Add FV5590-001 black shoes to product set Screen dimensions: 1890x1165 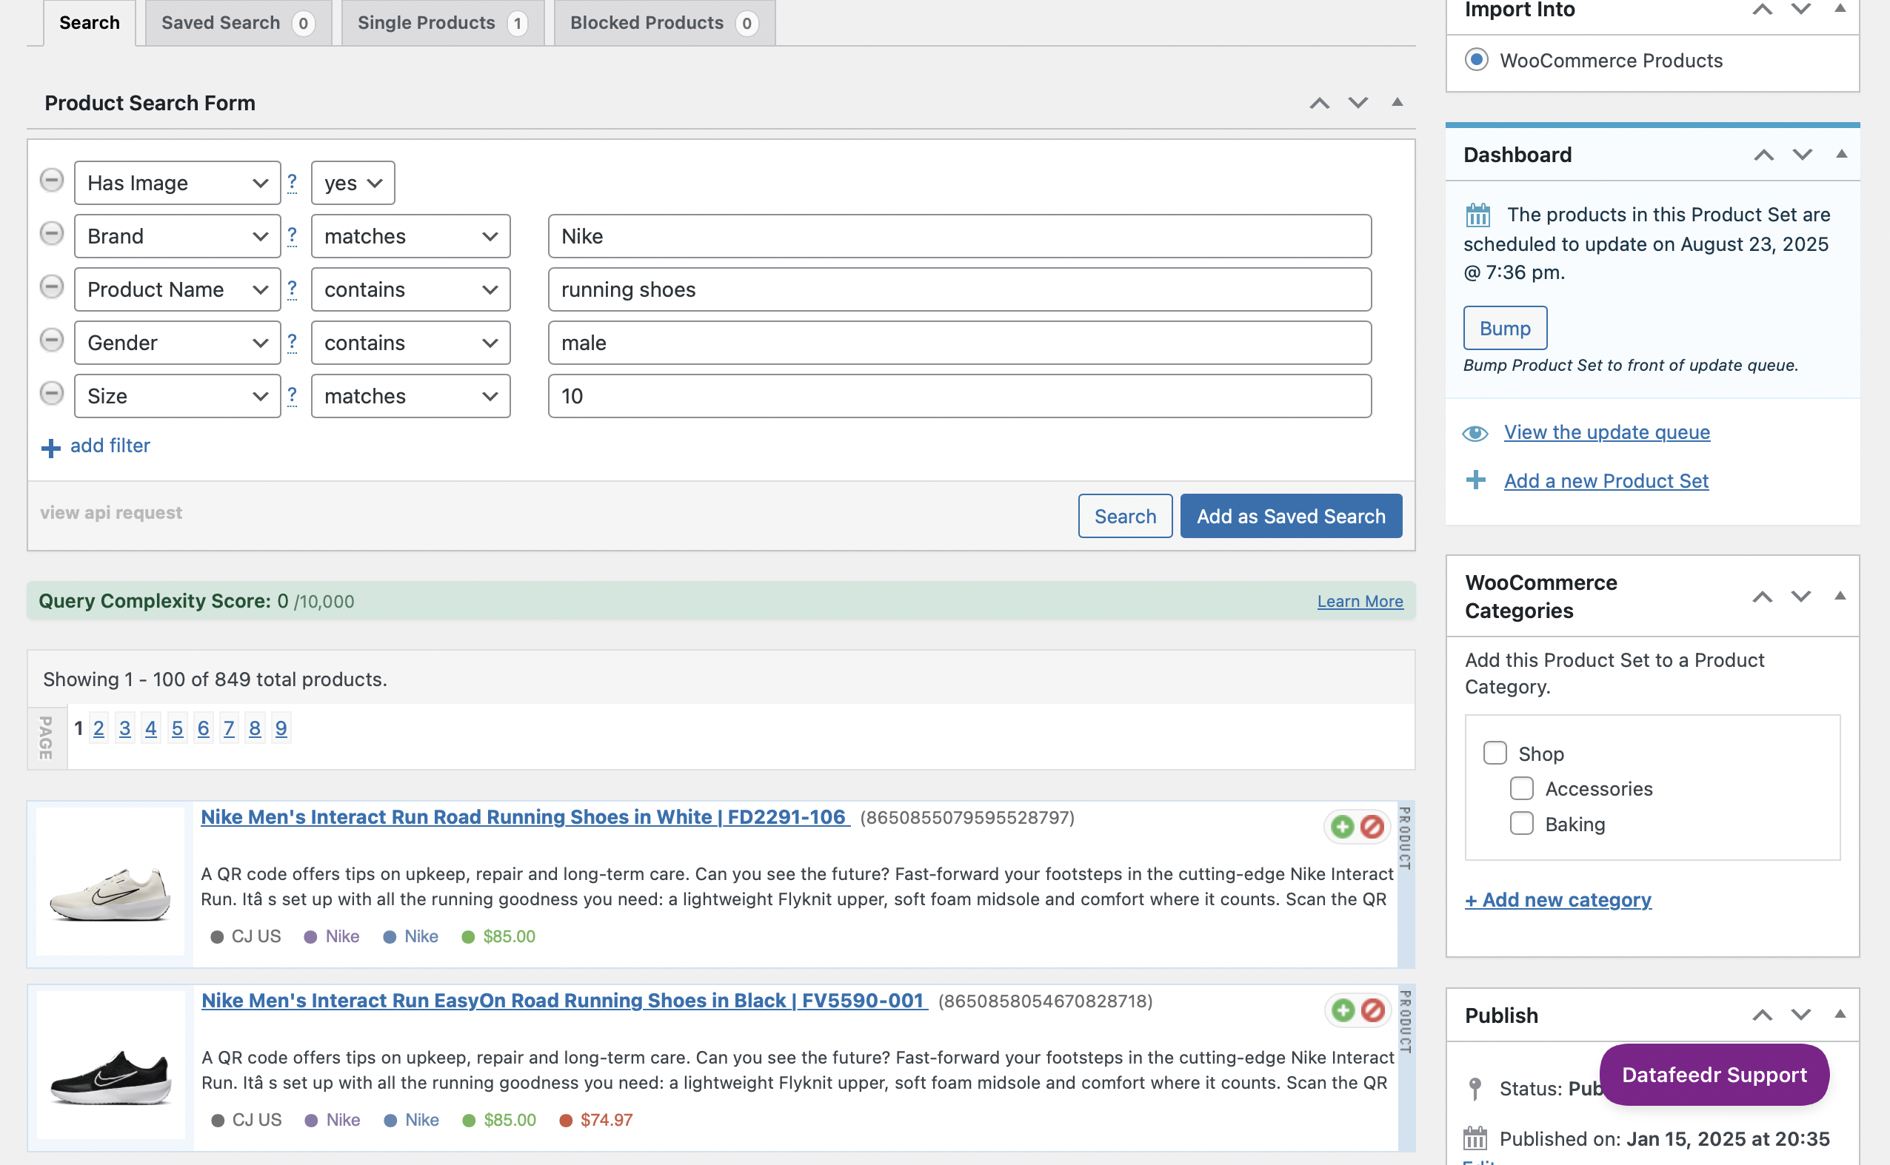1343,1010
